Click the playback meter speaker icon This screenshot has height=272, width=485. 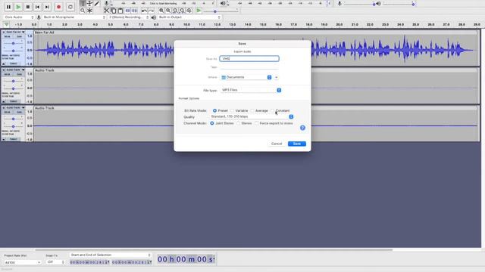(x=223, y=3)
